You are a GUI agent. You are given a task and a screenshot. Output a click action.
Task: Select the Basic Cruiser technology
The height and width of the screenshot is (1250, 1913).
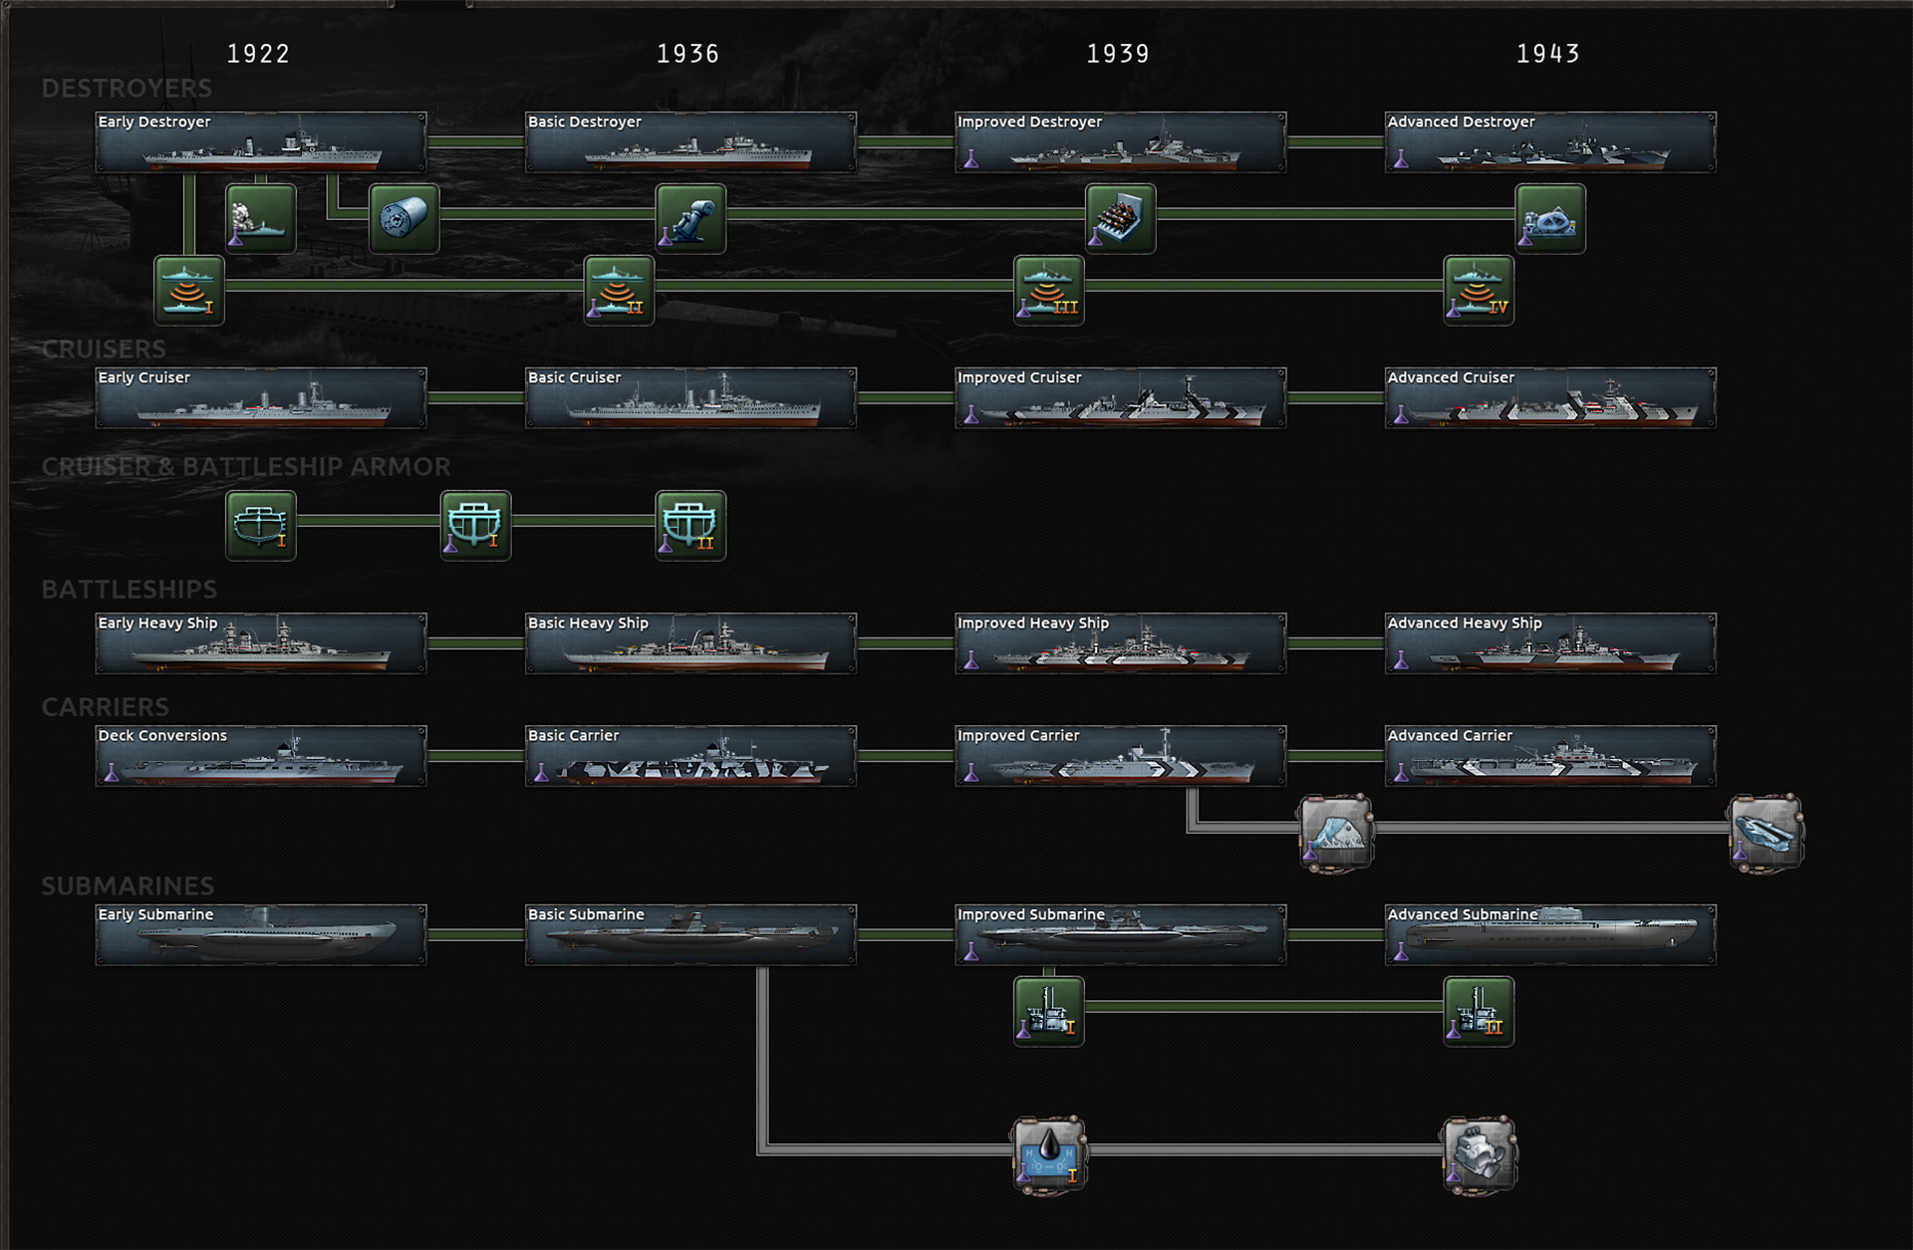point(690,398)
